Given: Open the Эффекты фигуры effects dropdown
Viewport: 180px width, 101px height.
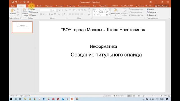Looking at the screenshot, I should (137, 15).
